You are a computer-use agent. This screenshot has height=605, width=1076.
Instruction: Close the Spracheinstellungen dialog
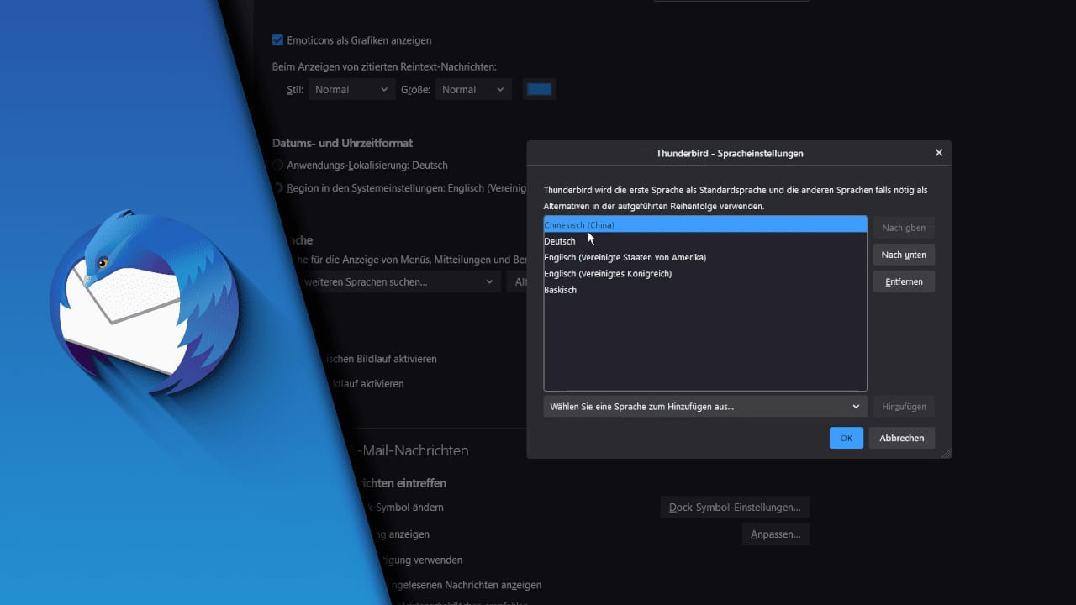point(939,153)
